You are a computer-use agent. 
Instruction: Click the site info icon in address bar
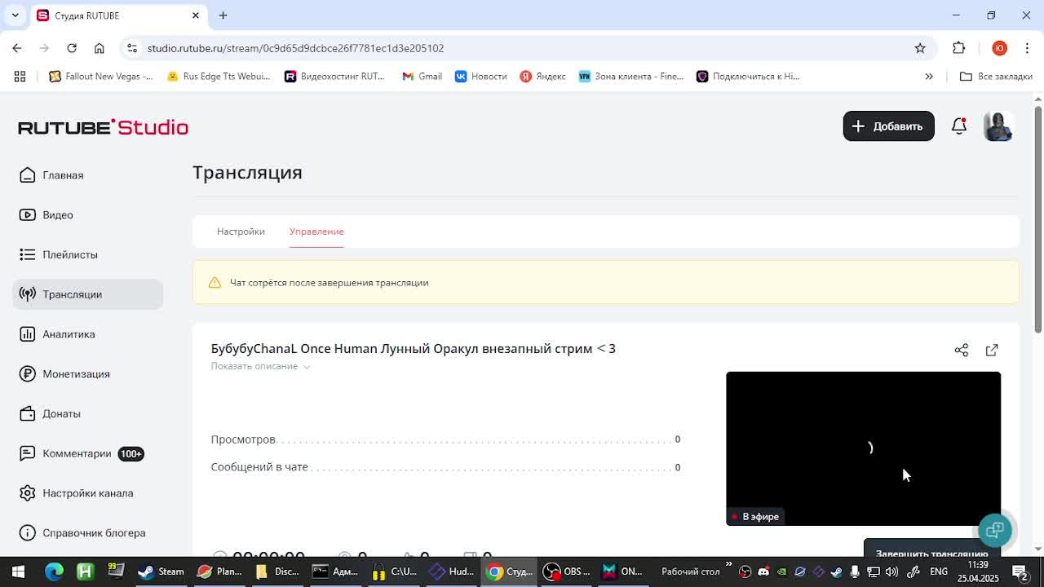tap(132, 48)
